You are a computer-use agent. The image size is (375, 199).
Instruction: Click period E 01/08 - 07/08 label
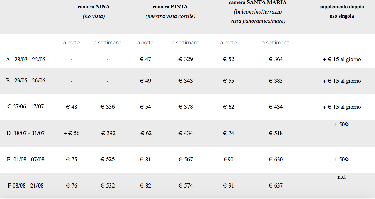26,159
